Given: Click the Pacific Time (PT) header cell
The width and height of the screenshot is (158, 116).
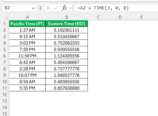Looking at the screenshot, I should (x=27, y=24).
